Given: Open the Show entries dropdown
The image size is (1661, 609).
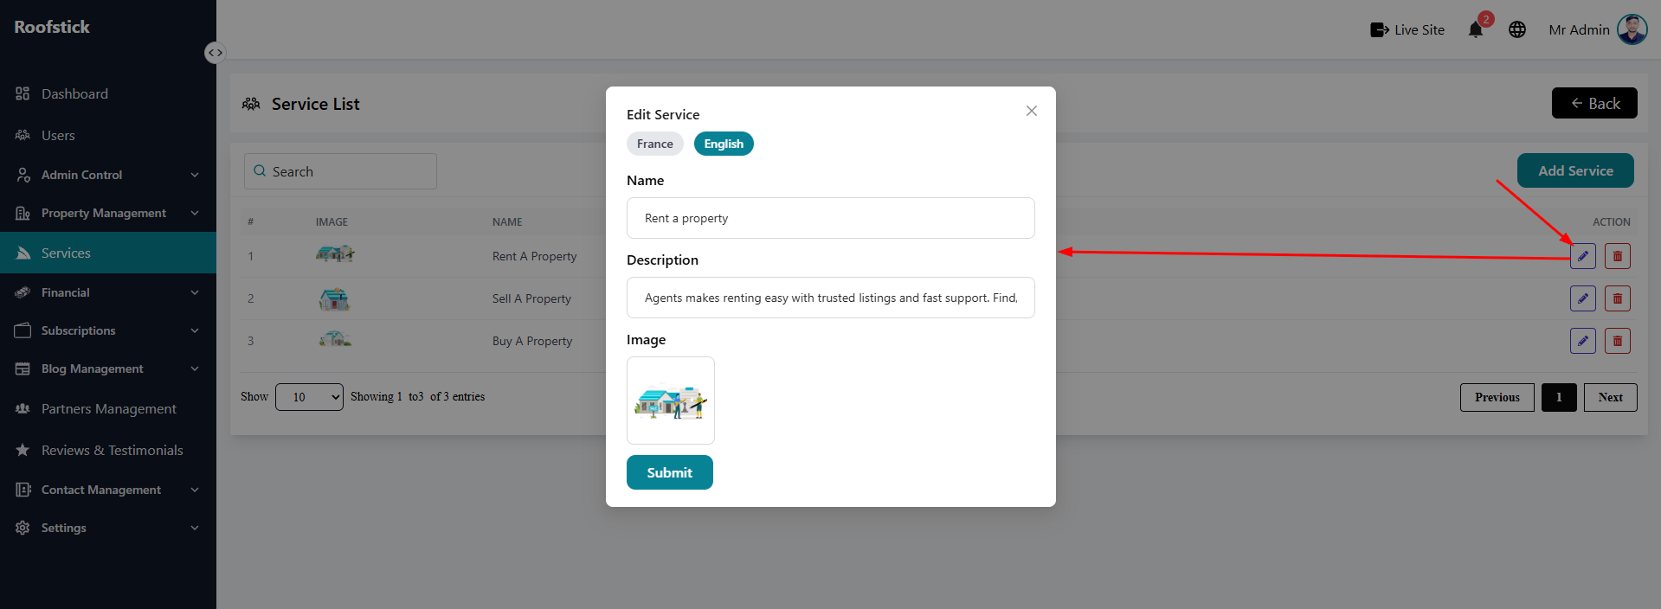Looking at the screenshot, I should point(309,397).
